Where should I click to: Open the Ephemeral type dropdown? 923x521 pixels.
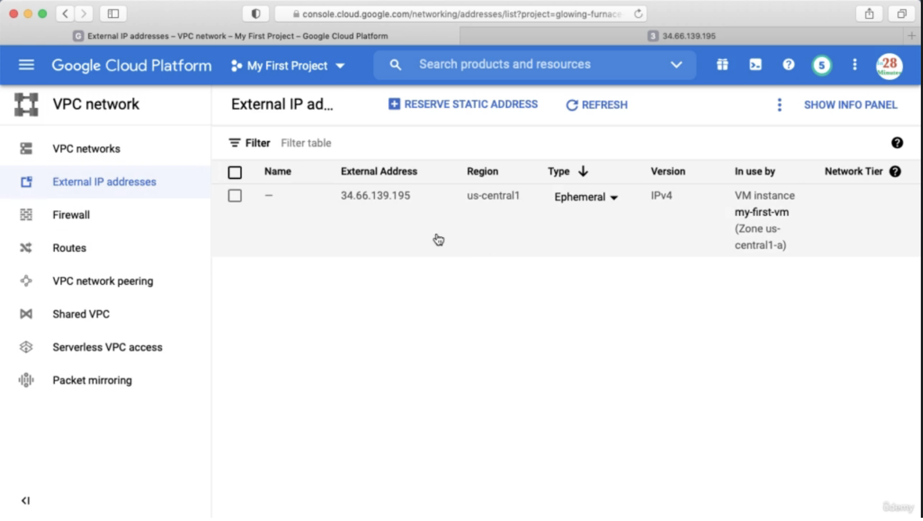click(586, 197)
